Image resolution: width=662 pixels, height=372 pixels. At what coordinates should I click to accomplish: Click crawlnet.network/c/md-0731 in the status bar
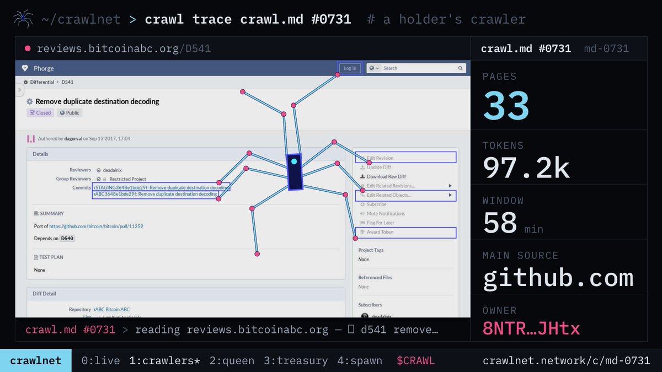click(x=567, y=361)
